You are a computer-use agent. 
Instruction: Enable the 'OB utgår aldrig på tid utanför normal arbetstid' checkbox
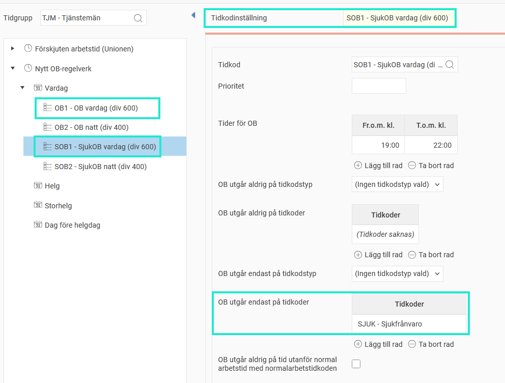356,364
